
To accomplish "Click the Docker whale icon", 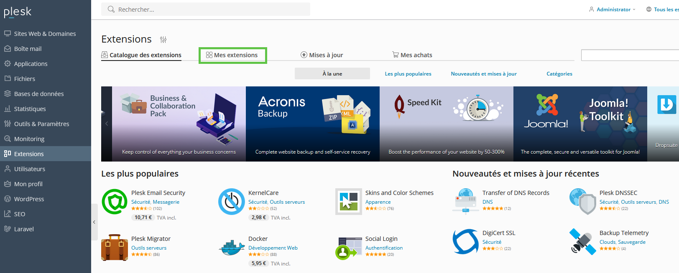I will (x=232, y=248).
